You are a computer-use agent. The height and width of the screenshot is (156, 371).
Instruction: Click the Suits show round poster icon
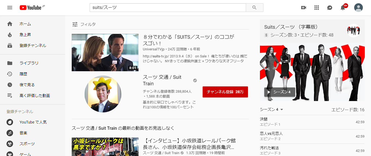[354, 31]
